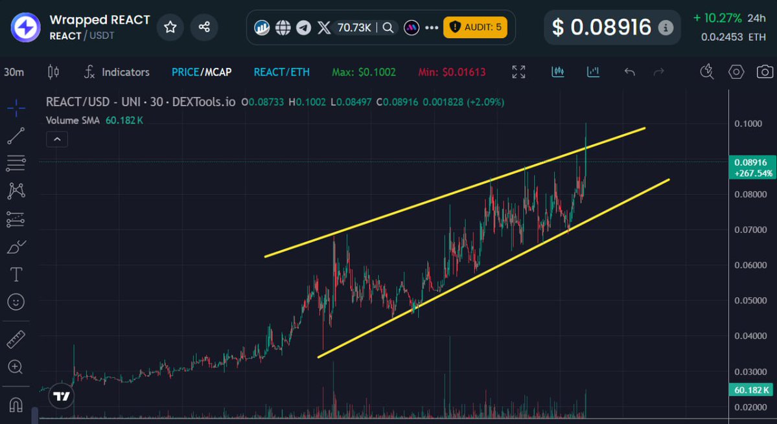This screenshot has width=777, height=424.
Task: Open the emoji icons tool
Action: 16,302
